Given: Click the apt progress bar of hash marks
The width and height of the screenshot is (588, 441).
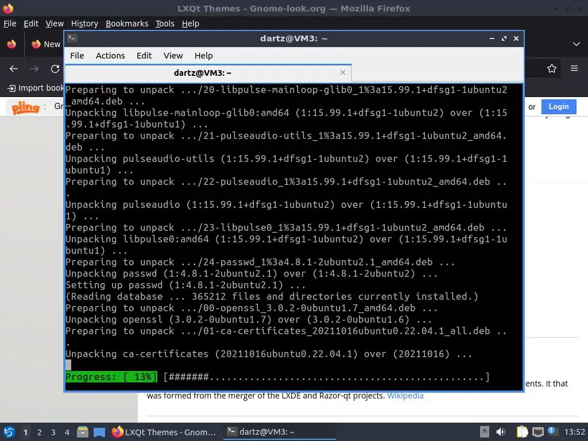Looking at the screenshot, I should click(327, 377).
